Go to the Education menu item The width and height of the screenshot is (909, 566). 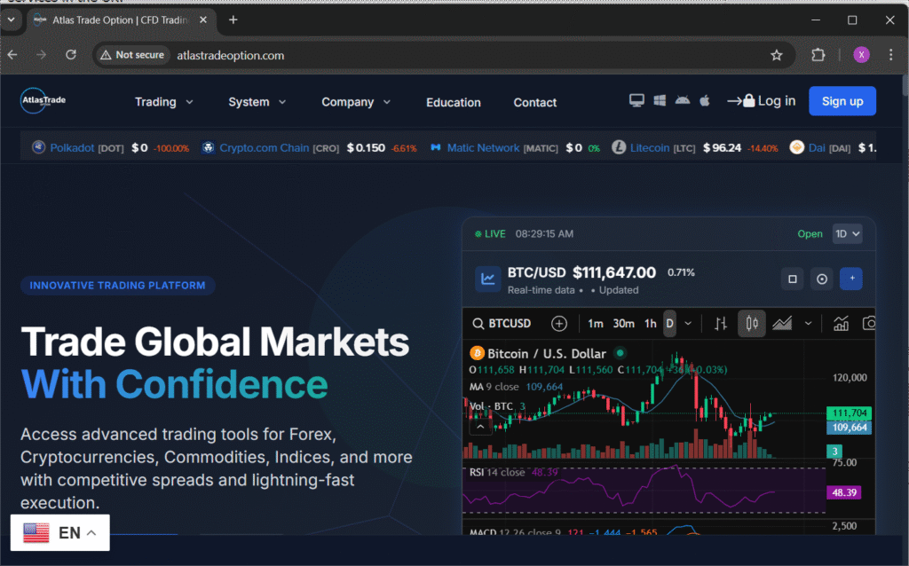pyautogui.click(x=453, y=102)
